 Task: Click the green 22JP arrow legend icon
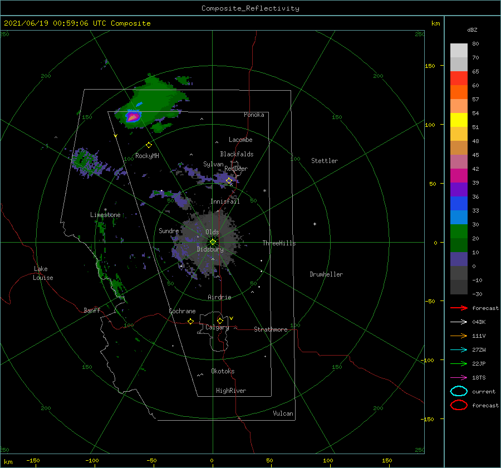pyautogui.click(x=459, y=363)
